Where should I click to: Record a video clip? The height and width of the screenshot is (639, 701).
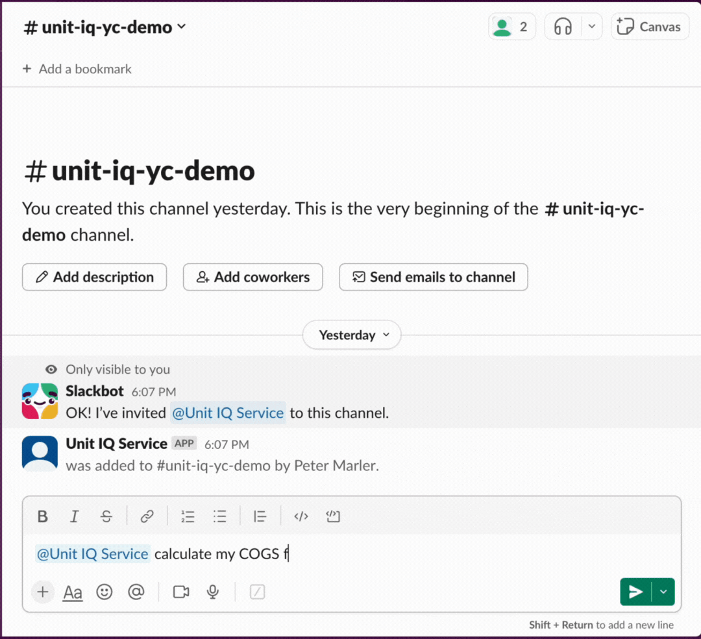pos(181,592)
